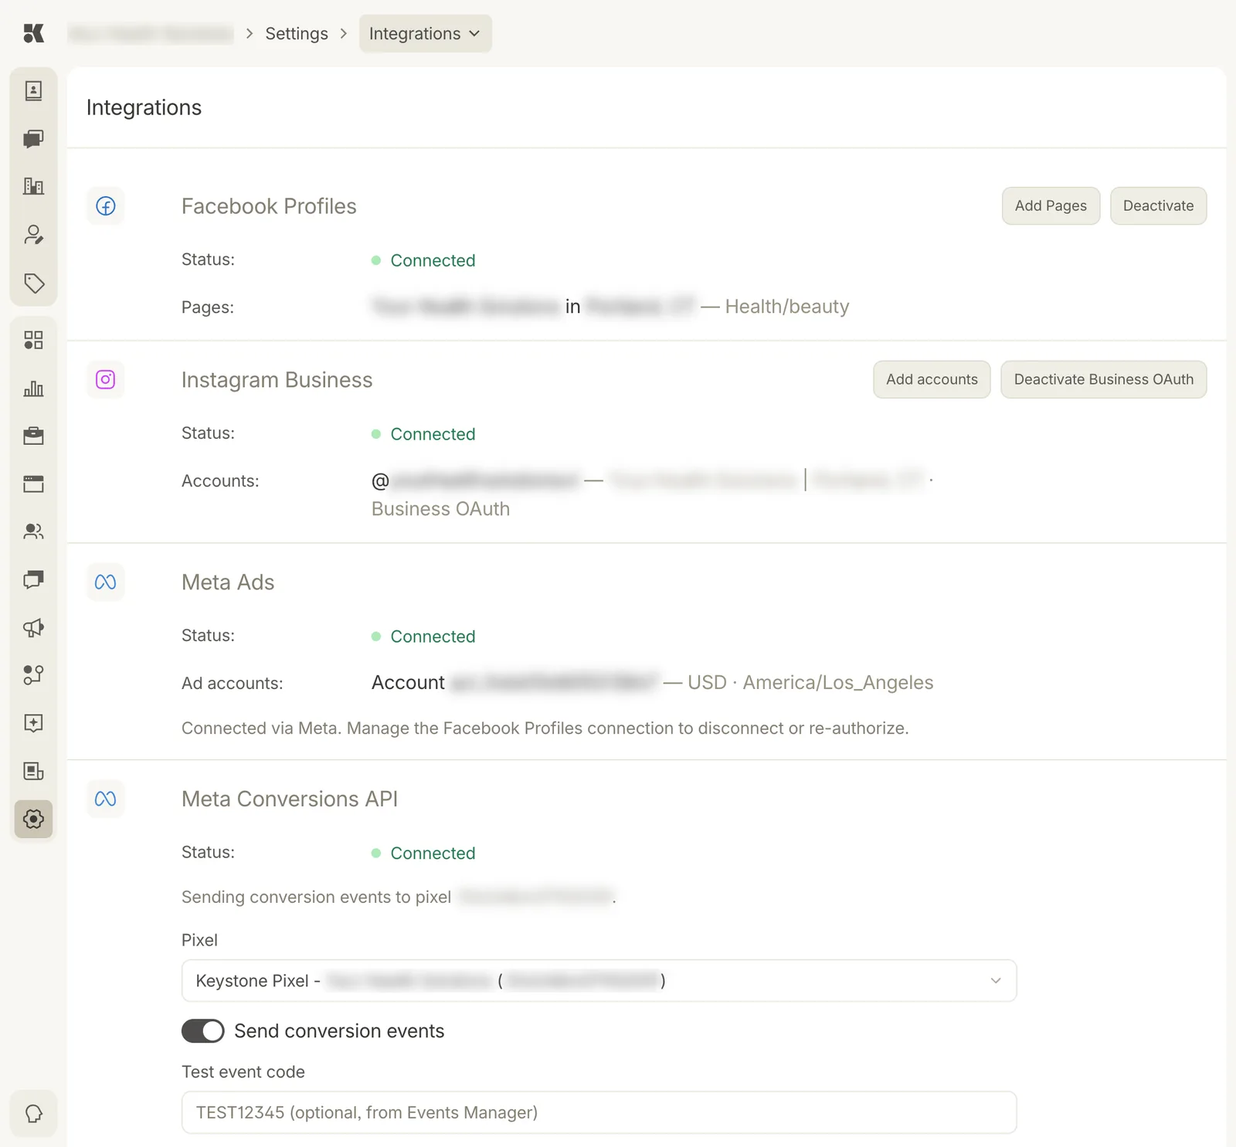Click the Meta logo beside Meta Conversions API
The image size is (1236, 1147).
click(106, 799)
